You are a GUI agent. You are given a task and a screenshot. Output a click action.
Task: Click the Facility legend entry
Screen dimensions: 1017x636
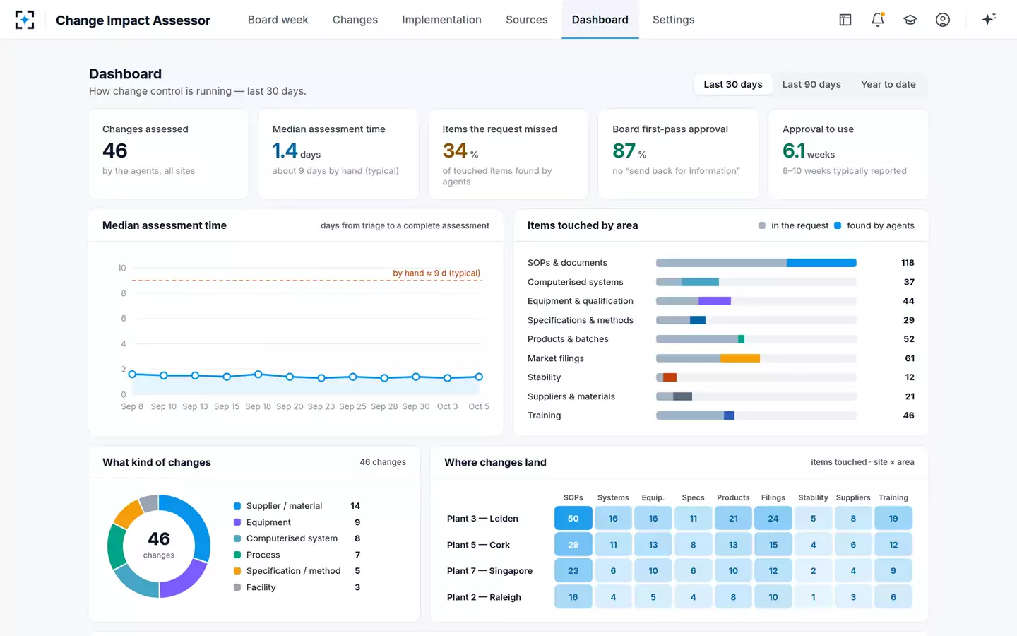click(297, 587)
